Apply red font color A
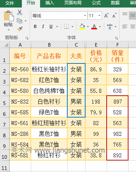The width and height of the screenshot is (136, 172). pos(94,27)
